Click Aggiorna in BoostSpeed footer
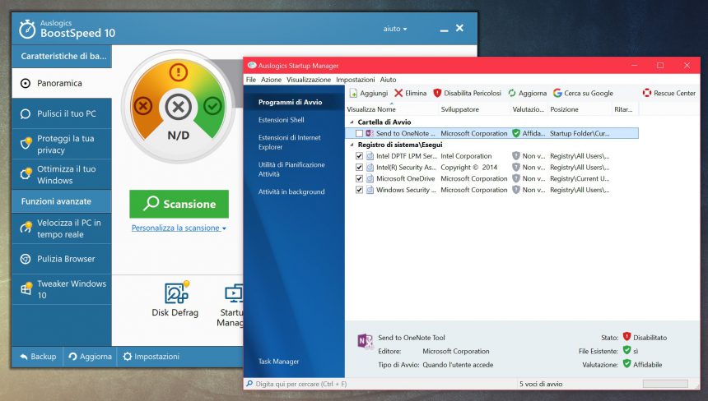Image resolution: width=708 pixels, height=401 pixels. pyautogui.click(x=90, y=357)
